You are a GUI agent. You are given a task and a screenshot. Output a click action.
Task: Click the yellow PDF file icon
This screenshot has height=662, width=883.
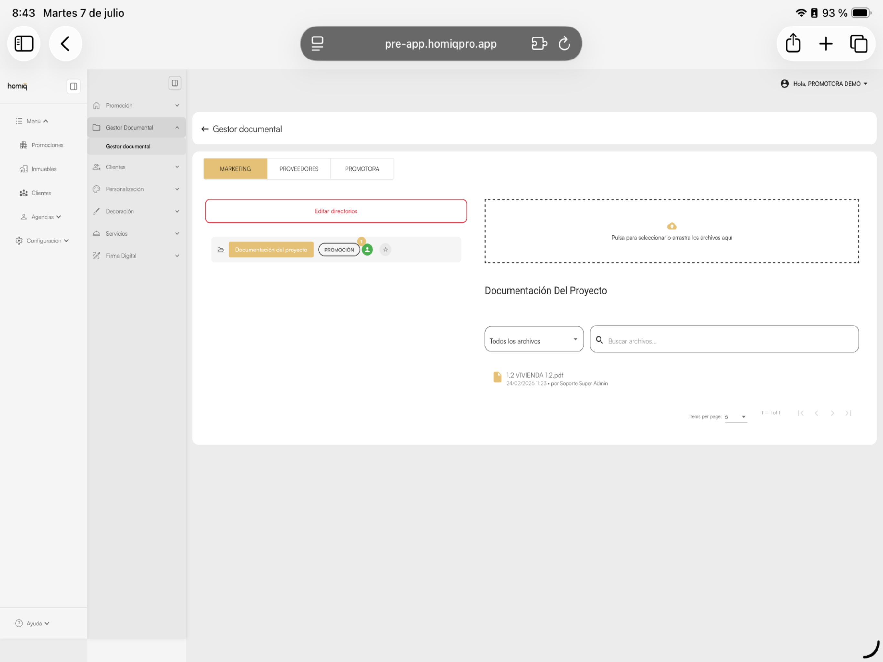click(x=497, y=377)
